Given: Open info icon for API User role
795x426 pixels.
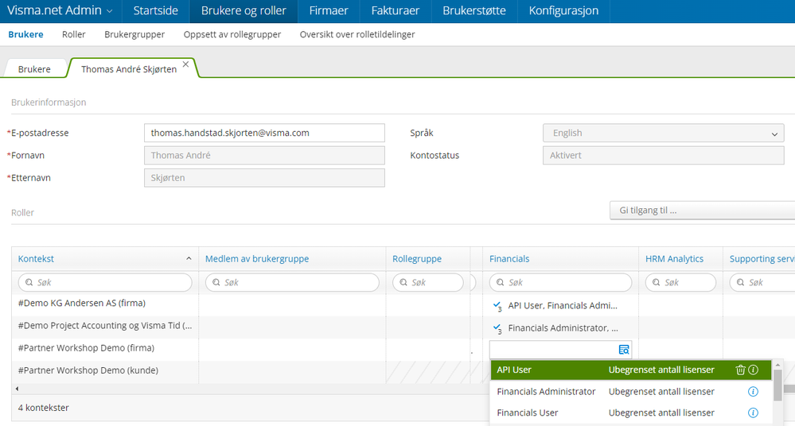Looking at the screenshot, I should pos(754,370).
